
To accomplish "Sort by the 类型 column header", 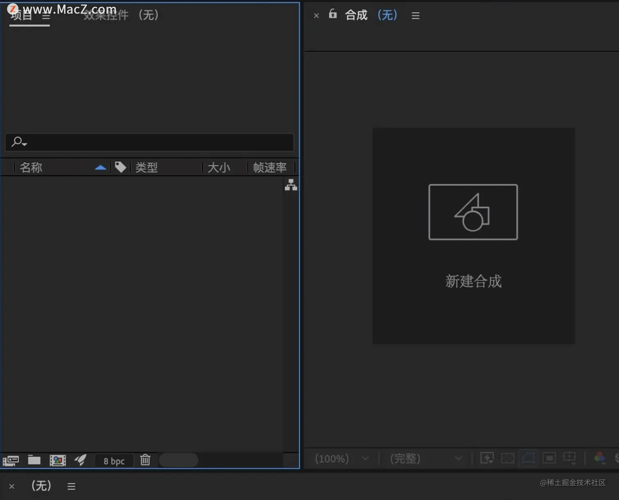I will (x=147, y=167).
